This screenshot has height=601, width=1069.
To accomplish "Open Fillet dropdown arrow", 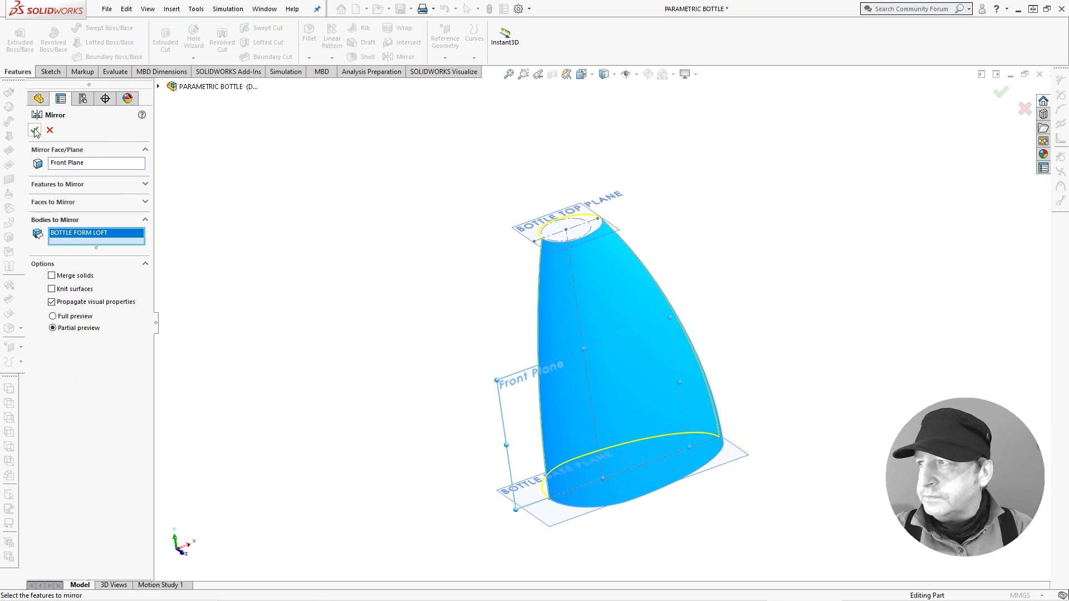I will (309, 58).
